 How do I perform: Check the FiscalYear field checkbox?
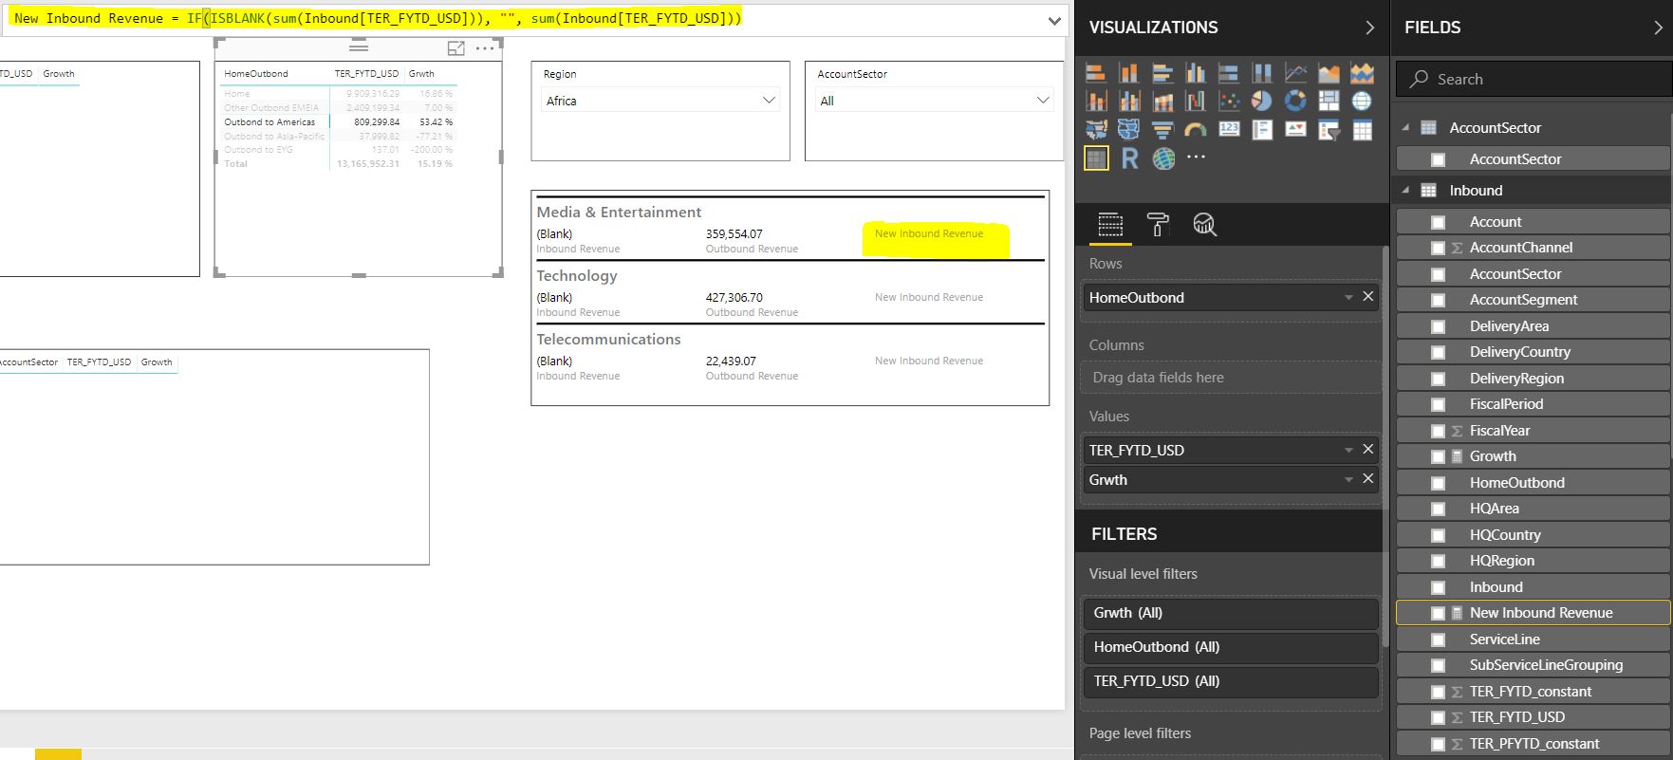click(x=1438, y=431)
